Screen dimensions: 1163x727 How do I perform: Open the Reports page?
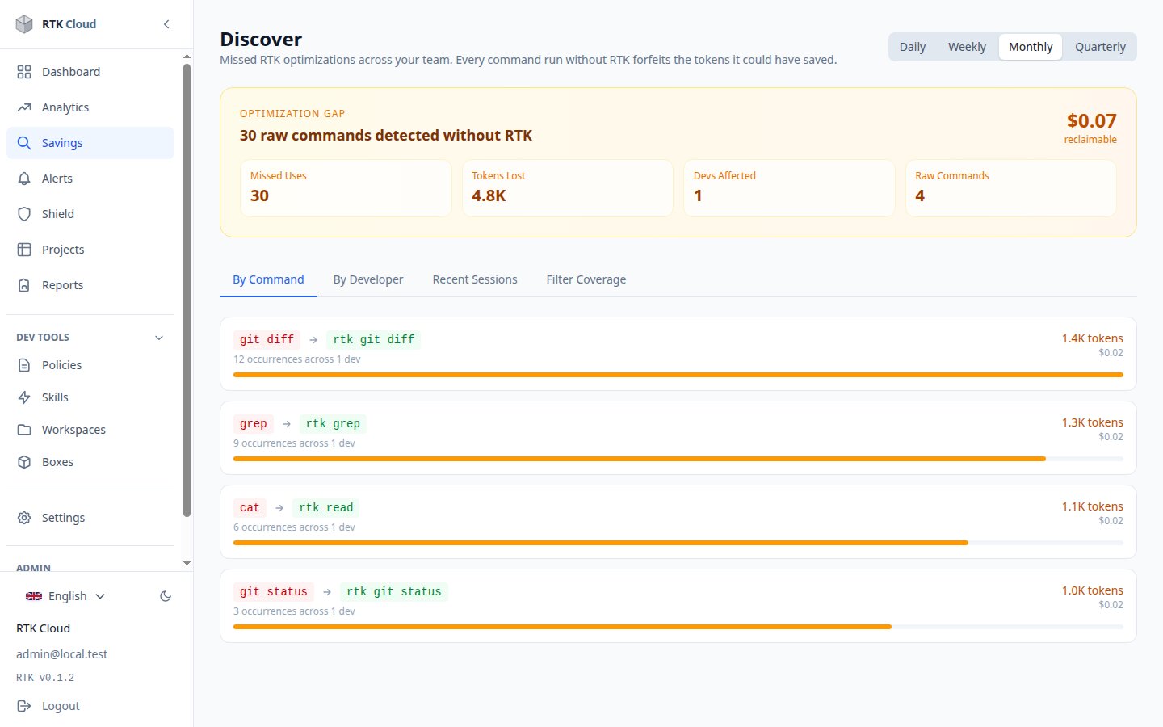90,285
